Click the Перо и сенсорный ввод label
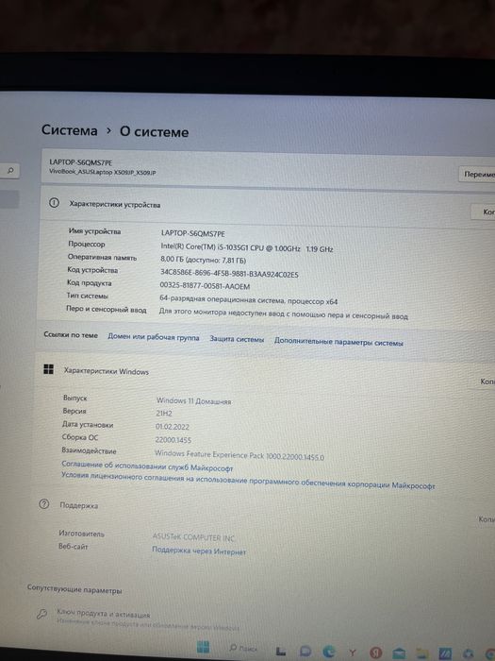The image size is (495, 661). [106, 309]
